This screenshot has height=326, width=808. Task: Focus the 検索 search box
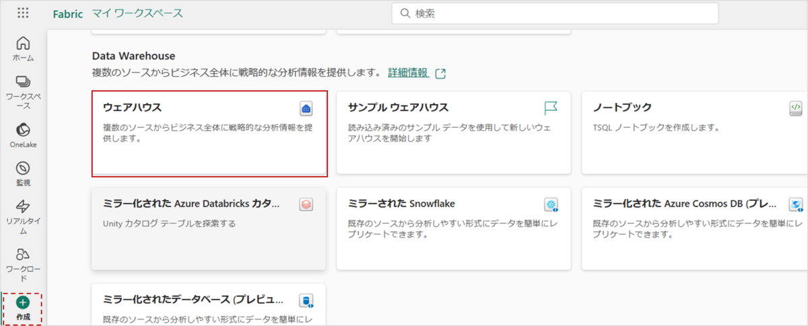click(555, 13)
